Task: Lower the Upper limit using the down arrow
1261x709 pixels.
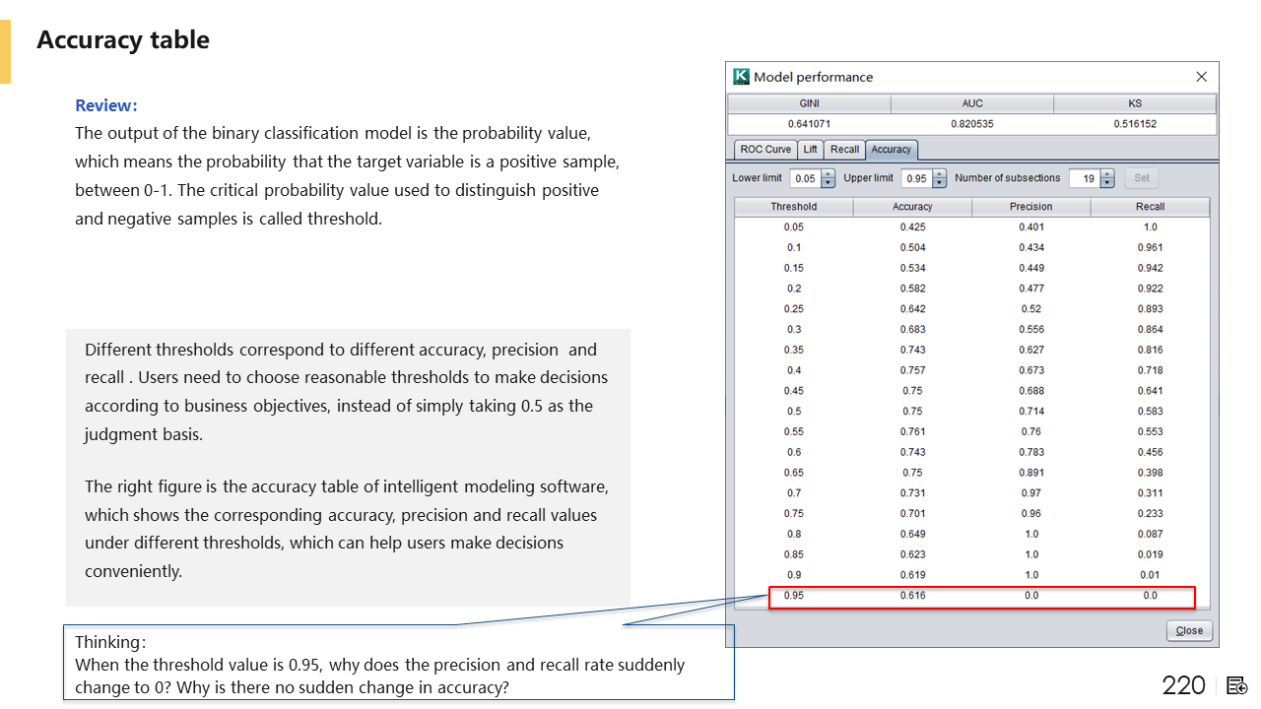Action: [937, 183]
